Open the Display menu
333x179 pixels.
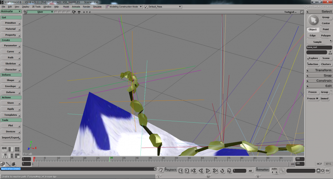click(x=25, y=7)
